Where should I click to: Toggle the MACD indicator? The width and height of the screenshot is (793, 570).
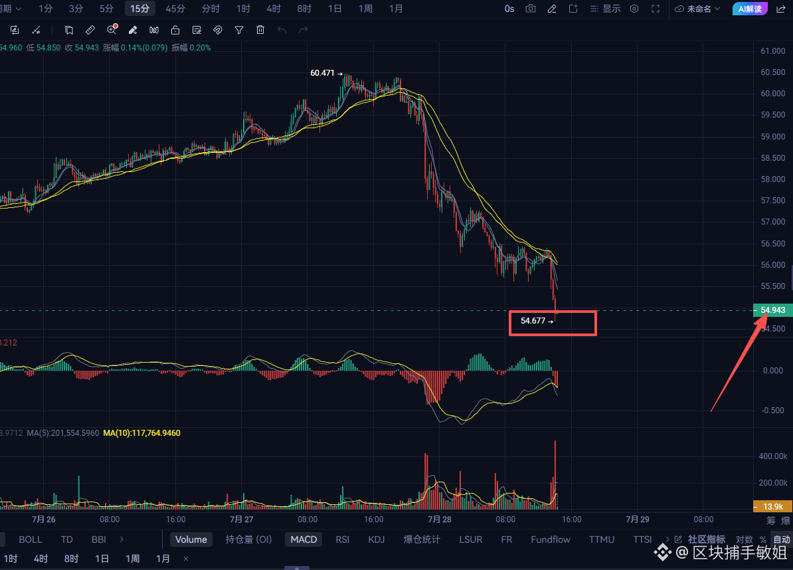304,539
